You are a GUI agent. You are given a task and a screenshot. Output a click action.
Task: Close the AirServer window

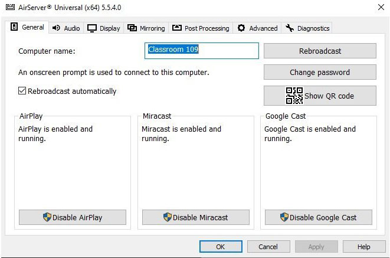(381, 7)
